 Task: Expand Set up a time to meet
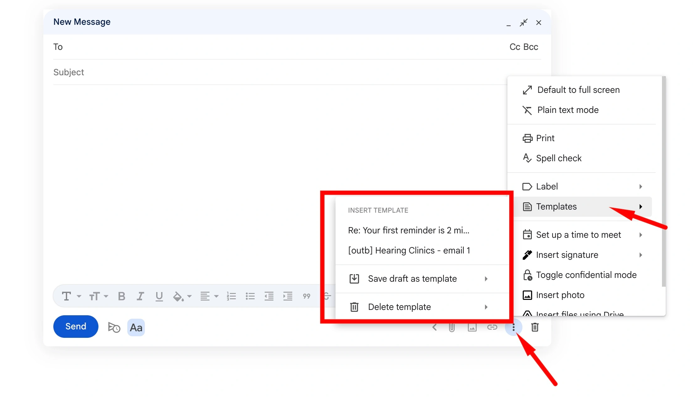point(583,235)
